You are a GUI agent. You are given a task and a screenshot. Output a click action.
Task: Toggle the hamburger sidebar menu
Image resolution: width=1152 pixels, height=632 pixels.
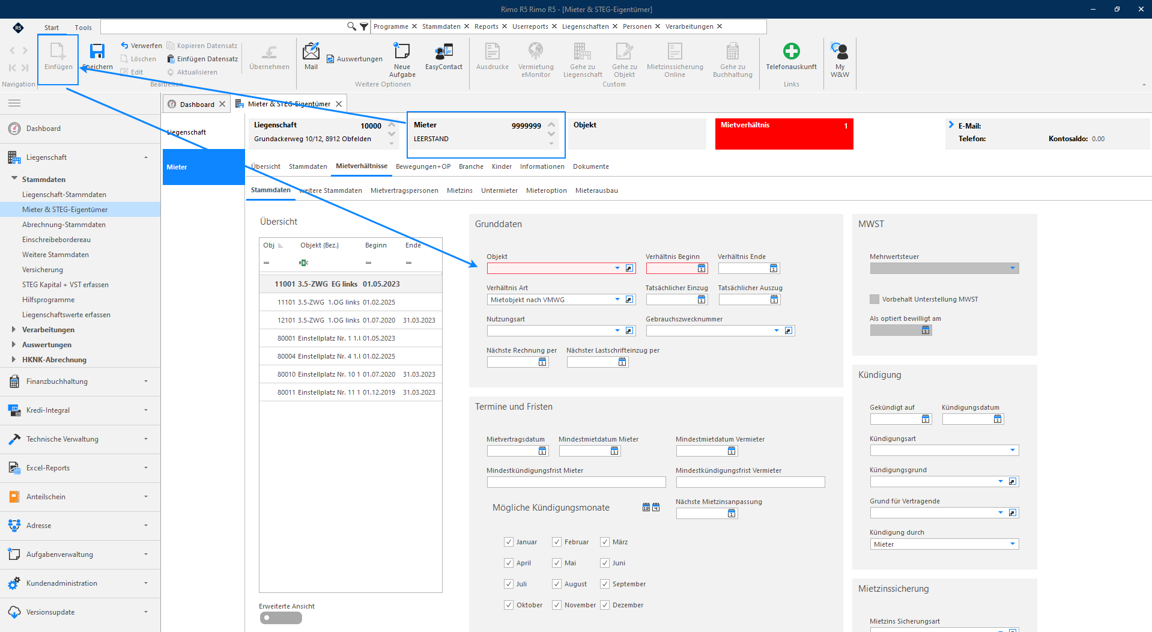click(14, 103)
